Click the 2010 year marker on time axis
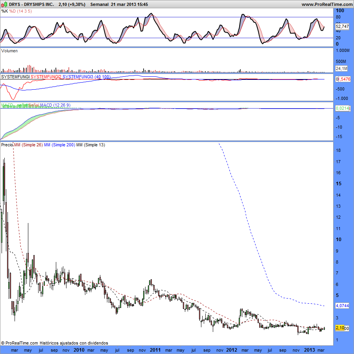 [x=79, y=350]
